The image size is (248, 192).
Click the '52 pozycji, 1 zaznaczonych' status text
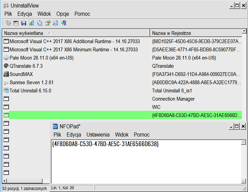24,188
